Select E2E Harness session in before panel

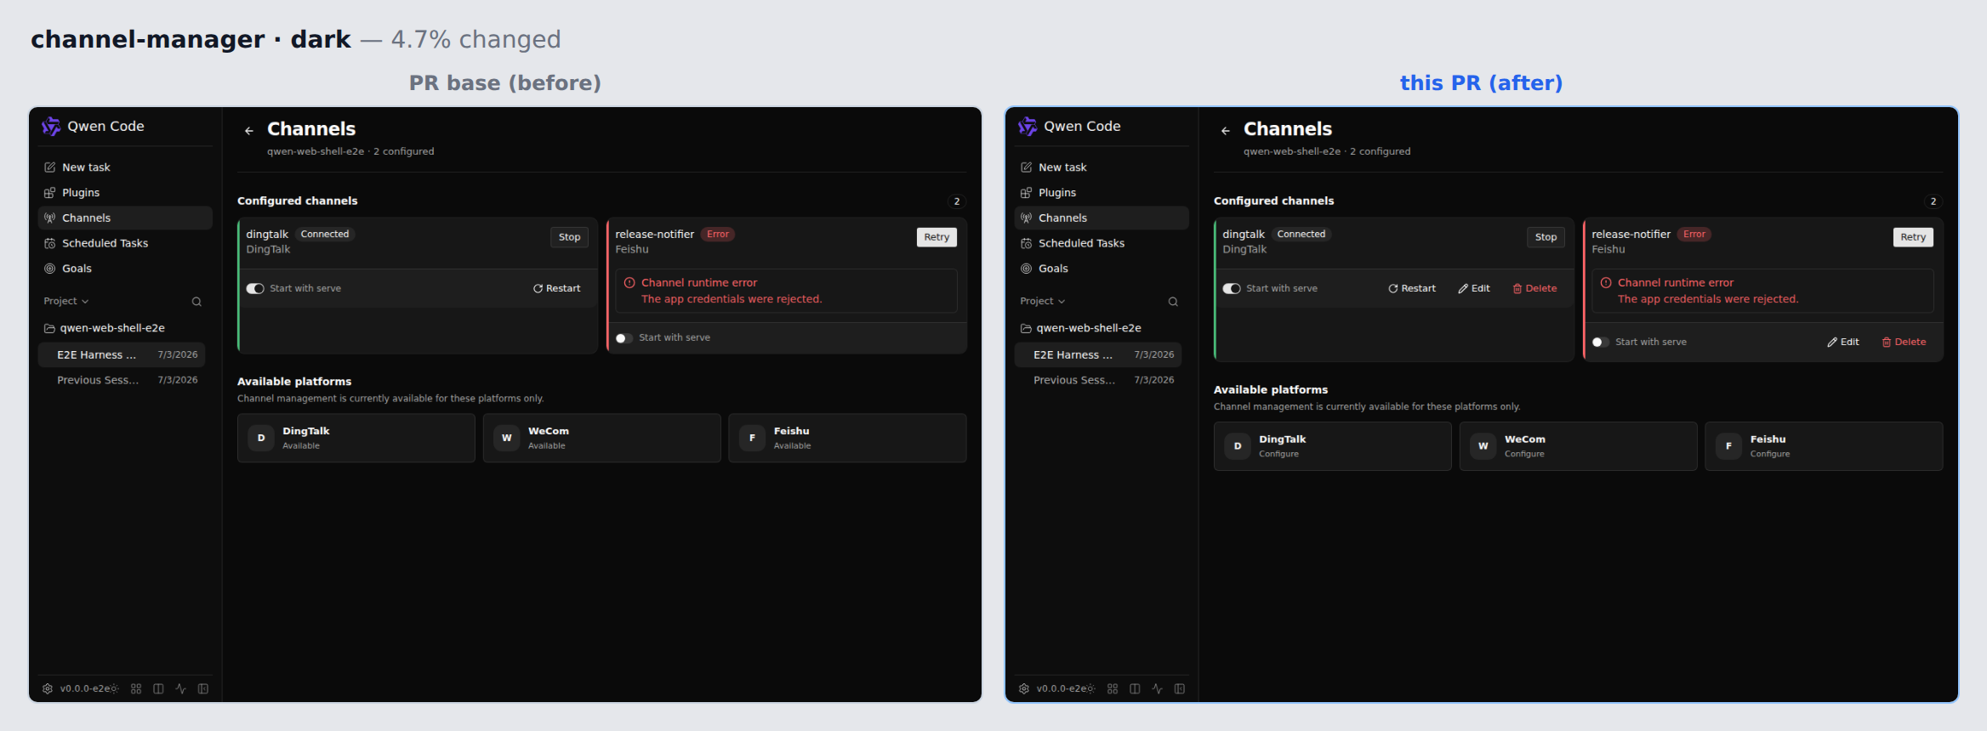pyautogui.click(x=122, y=355)
